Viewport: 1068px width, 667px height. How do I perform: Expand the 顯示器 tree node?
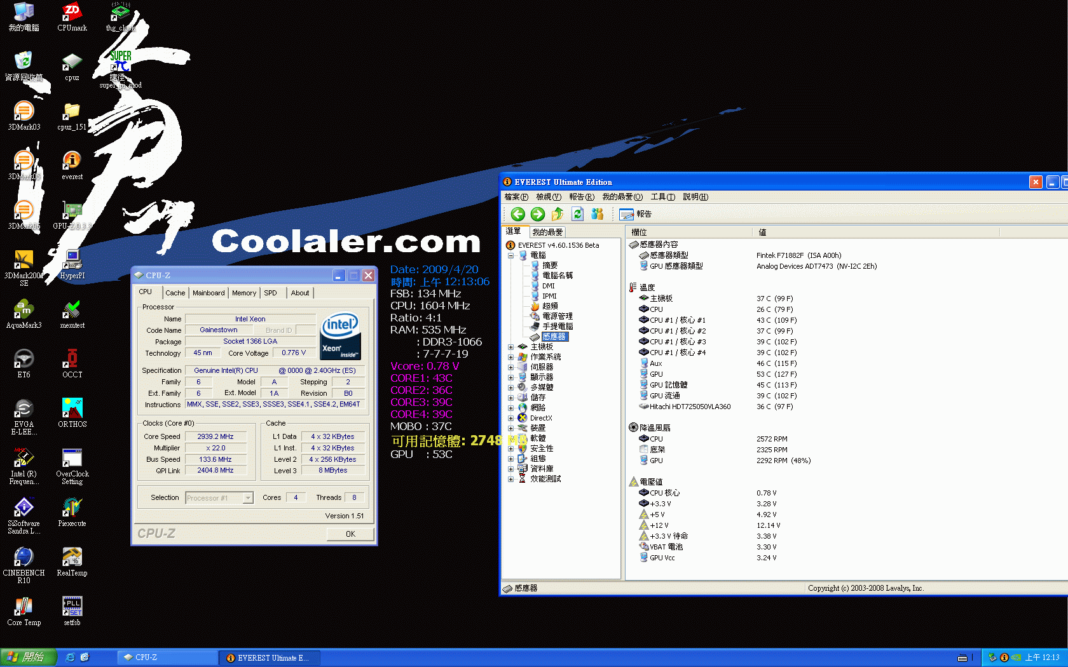(x=510, y=377)
